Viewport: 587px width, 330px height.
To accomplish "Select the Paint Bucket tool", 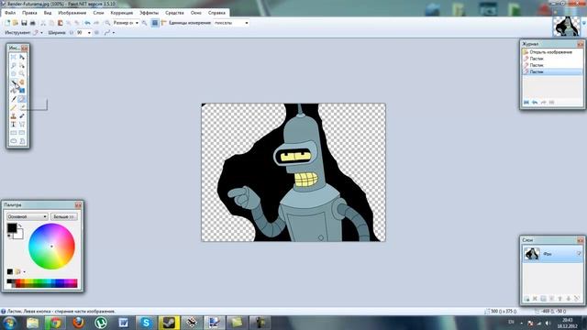I will (x=14, y=91).
